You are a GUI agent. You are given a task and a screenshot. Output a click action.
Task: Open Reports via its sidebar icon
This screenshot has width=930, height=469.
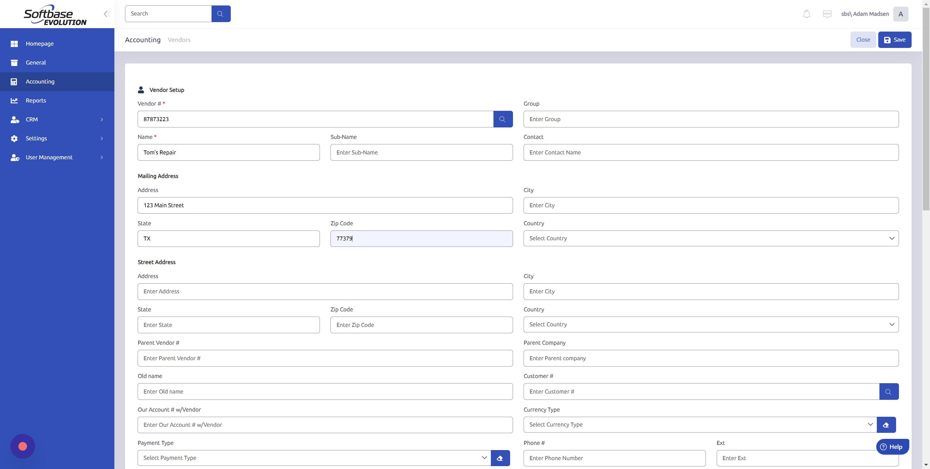click(x=14, y=100)
